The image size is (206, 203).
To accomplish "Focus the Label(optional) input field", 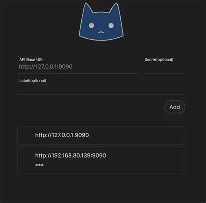I will coord(101,88).
